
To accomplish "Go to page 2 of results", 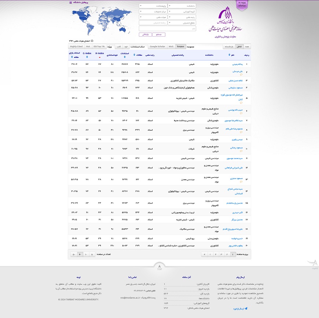I will (227, 254).
